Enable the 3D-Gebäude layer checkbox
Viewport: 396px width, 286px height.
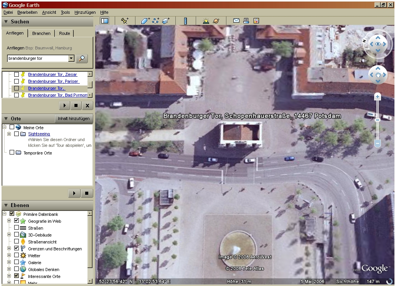click(x=16, y=234)
